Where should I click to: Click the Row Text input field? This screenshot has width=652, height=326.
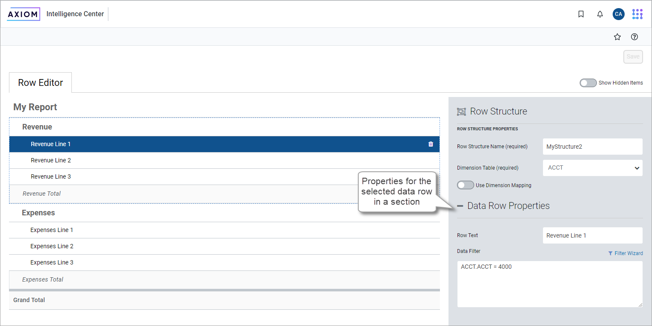(x=592, y=235)
